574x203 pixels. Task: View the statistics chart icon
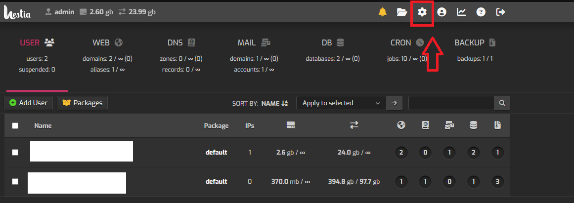tap(461, 12)
